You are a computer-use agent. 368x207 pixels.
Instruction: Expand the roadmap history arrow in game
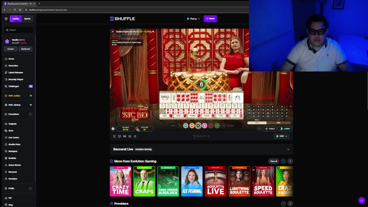291,107
